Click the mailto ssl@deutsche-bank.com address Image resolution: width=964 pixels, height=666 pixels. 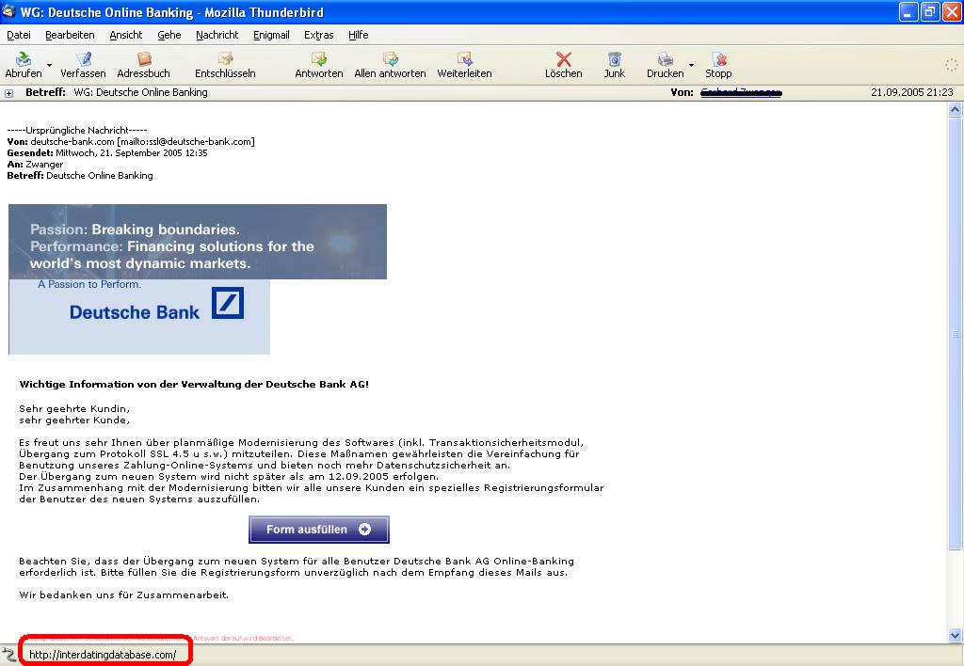pyautogui.click(x=185, y=141)
